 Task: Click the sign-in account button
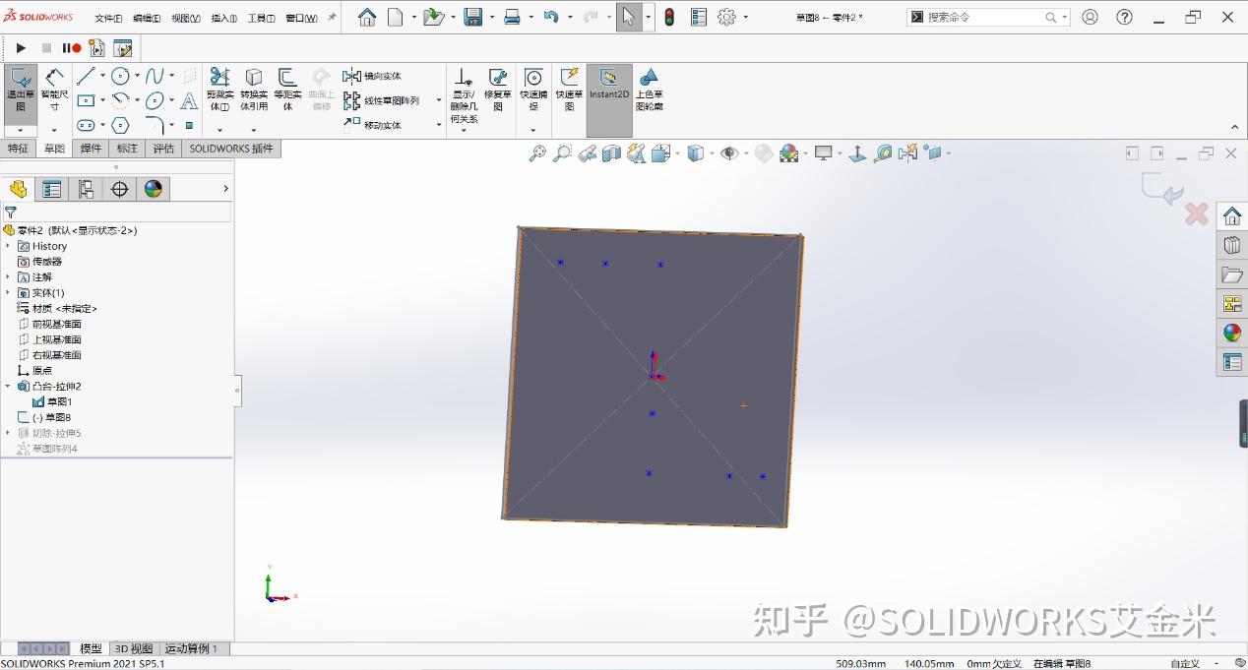click(1092, 17)
